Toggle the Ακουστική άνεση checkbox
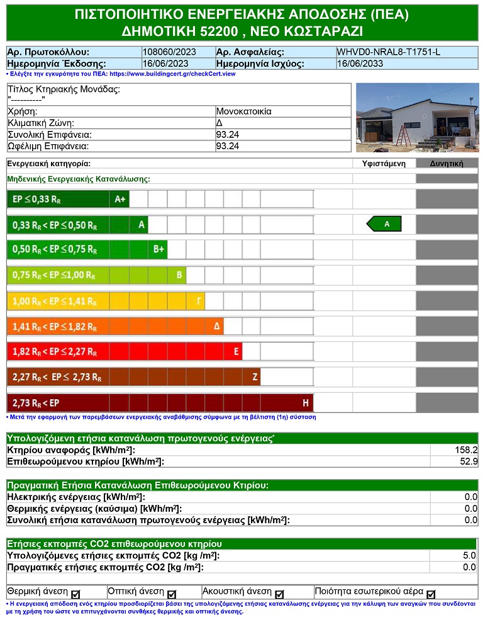This screenshot has height=617, width=495. coord(280,594)
